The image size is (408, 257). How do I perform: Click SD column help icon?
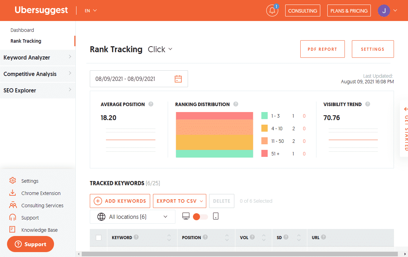click(286, 237)
